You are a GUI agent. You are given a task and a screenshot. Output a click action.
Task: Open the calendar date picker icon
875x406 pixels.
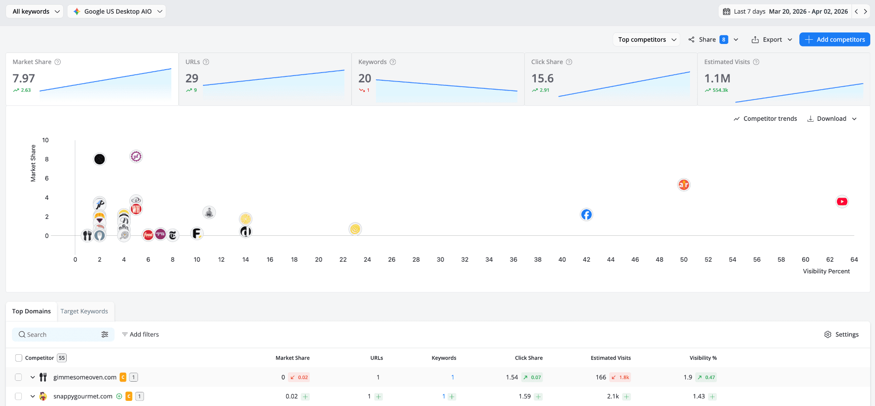726,12
